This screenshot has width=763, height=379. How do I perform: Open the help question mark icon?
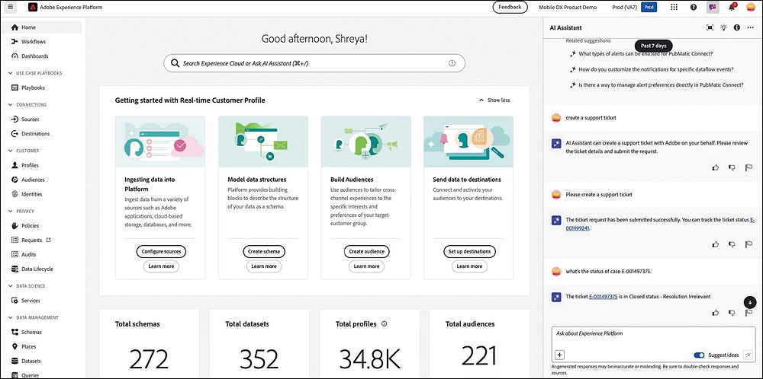[x=694, y=8]
